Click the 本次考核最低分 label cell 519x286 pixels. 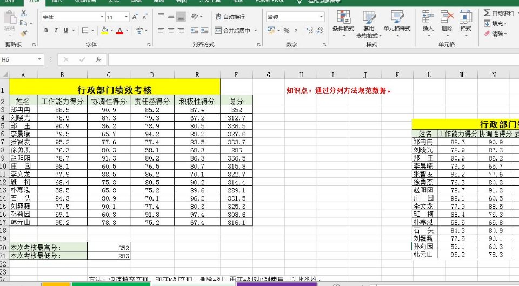[x=48, y=256]
